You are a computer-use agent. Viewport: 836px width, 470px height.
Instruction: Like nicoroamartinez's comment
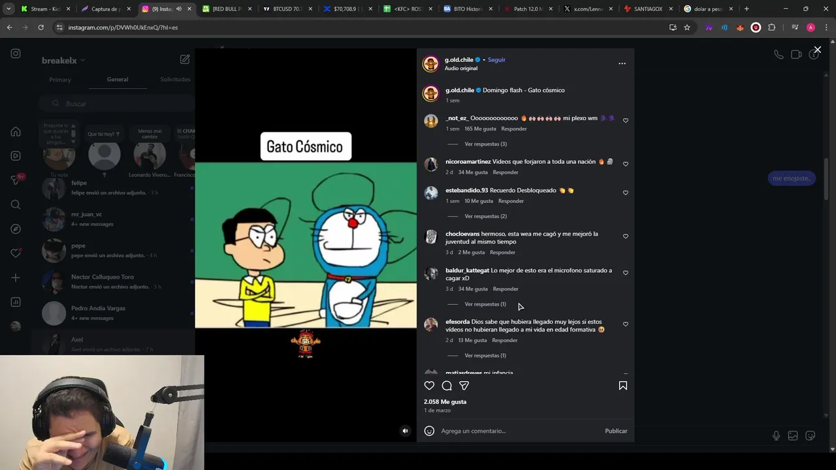coord(626,164)
